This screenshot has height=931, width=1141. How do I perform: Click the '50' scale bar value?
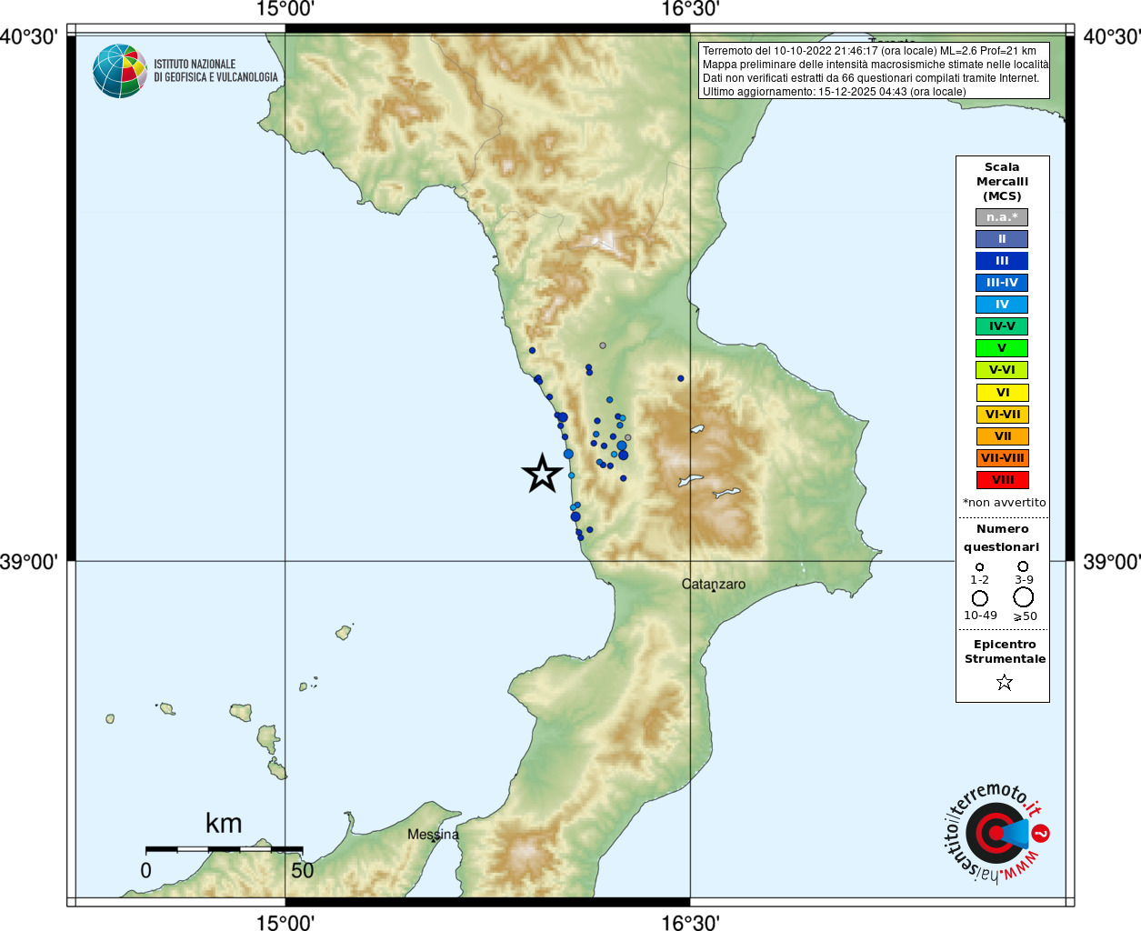[302, 871]
